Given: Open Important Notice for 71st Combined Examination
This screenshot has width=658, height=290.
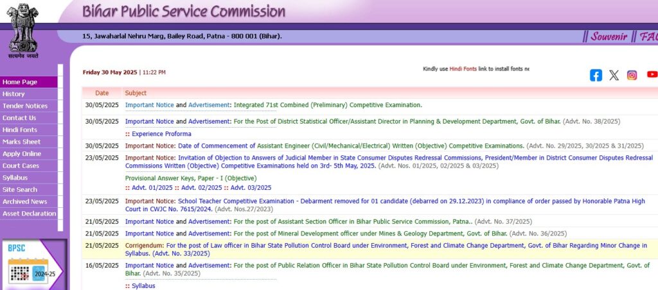Looking at the screenshot, I should [x=149, y=105].
